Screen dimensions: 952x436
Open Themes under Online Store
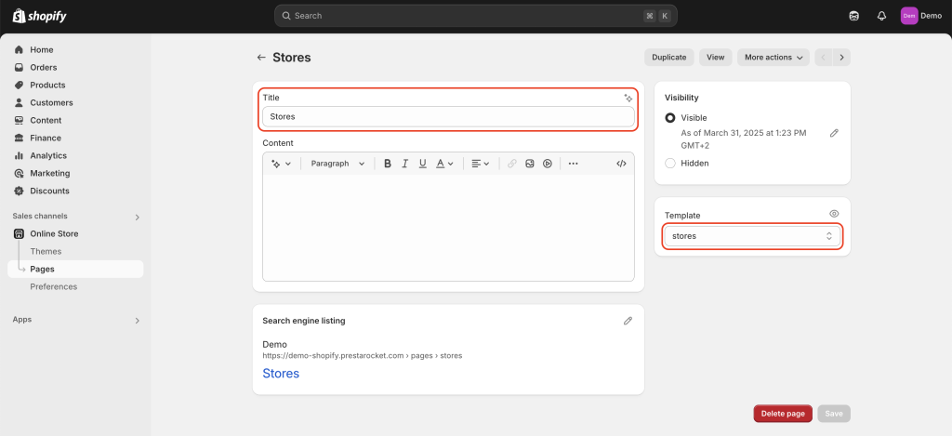pyautogui.click(x=46, y=251)
